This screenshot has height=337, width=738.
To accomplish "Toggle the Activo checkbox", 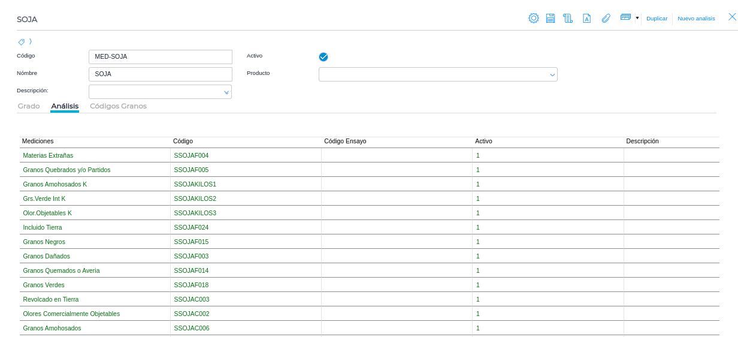I will (323, 57).
